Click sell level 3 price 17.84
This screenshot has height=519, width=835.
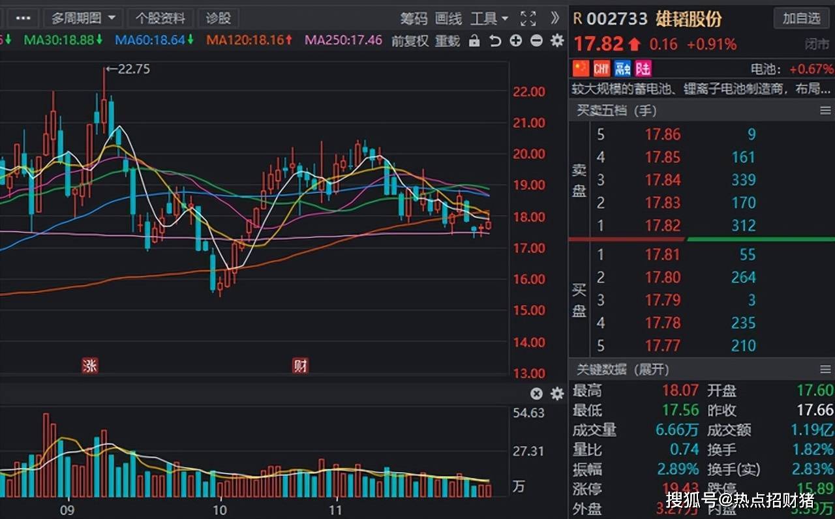pos(663,180)
